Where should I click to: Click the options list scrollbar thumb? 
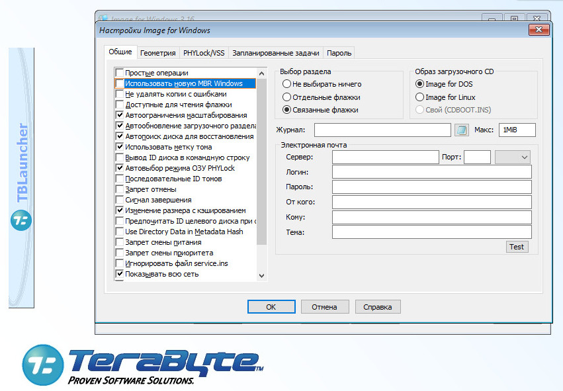[x=262, y=161]
